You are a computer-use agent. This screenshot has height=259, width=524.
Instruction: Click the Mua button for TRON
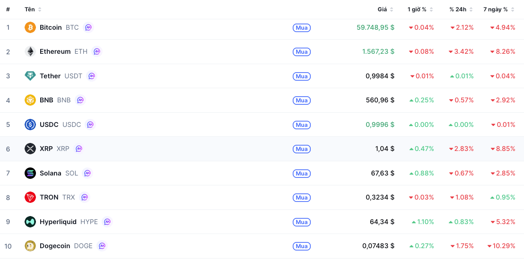pyautogui.click(x=302, y=198)
